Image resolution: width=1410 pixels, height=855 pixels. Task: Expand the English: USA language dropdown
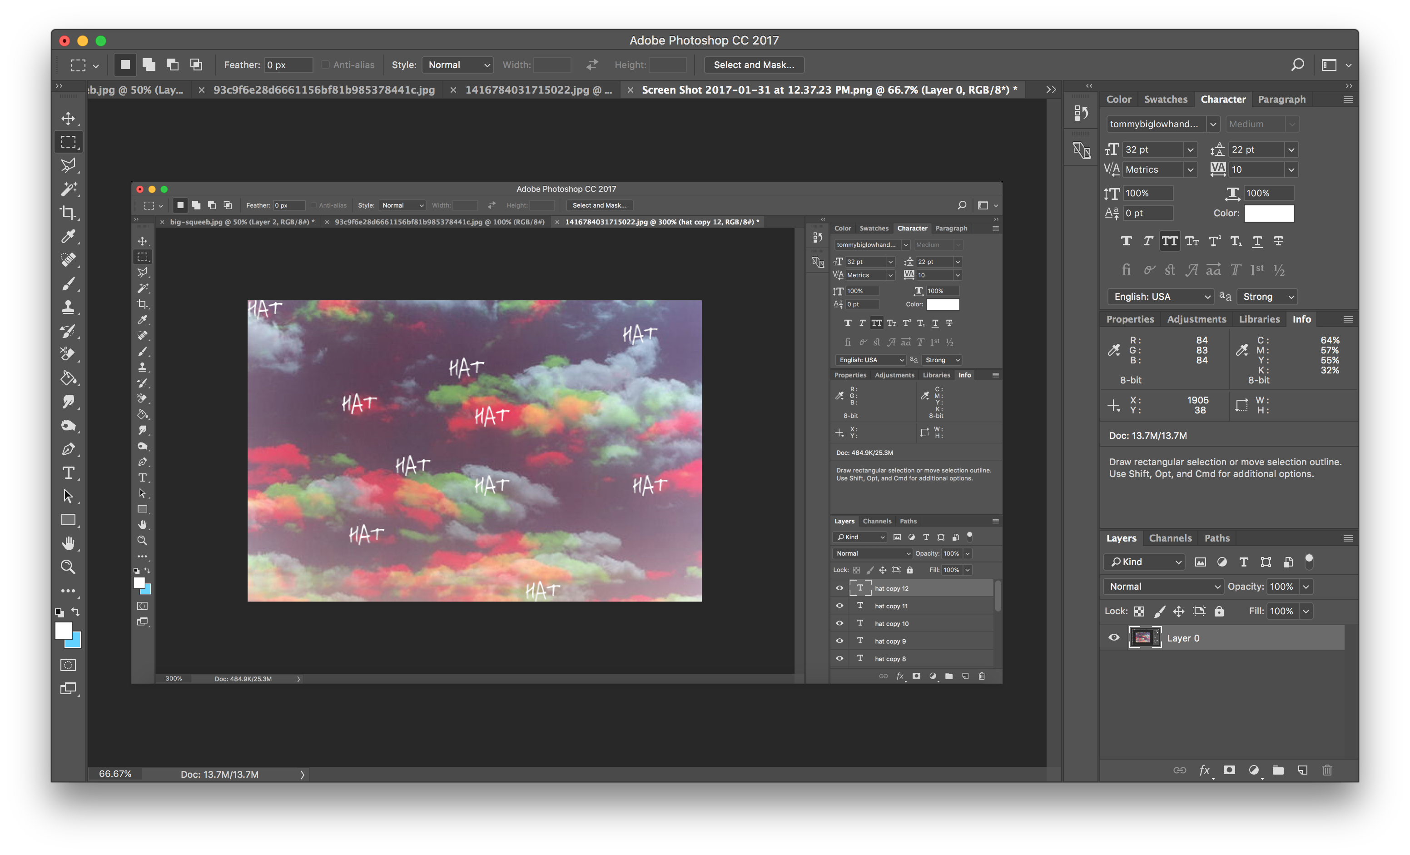[x=1161, y=297]
